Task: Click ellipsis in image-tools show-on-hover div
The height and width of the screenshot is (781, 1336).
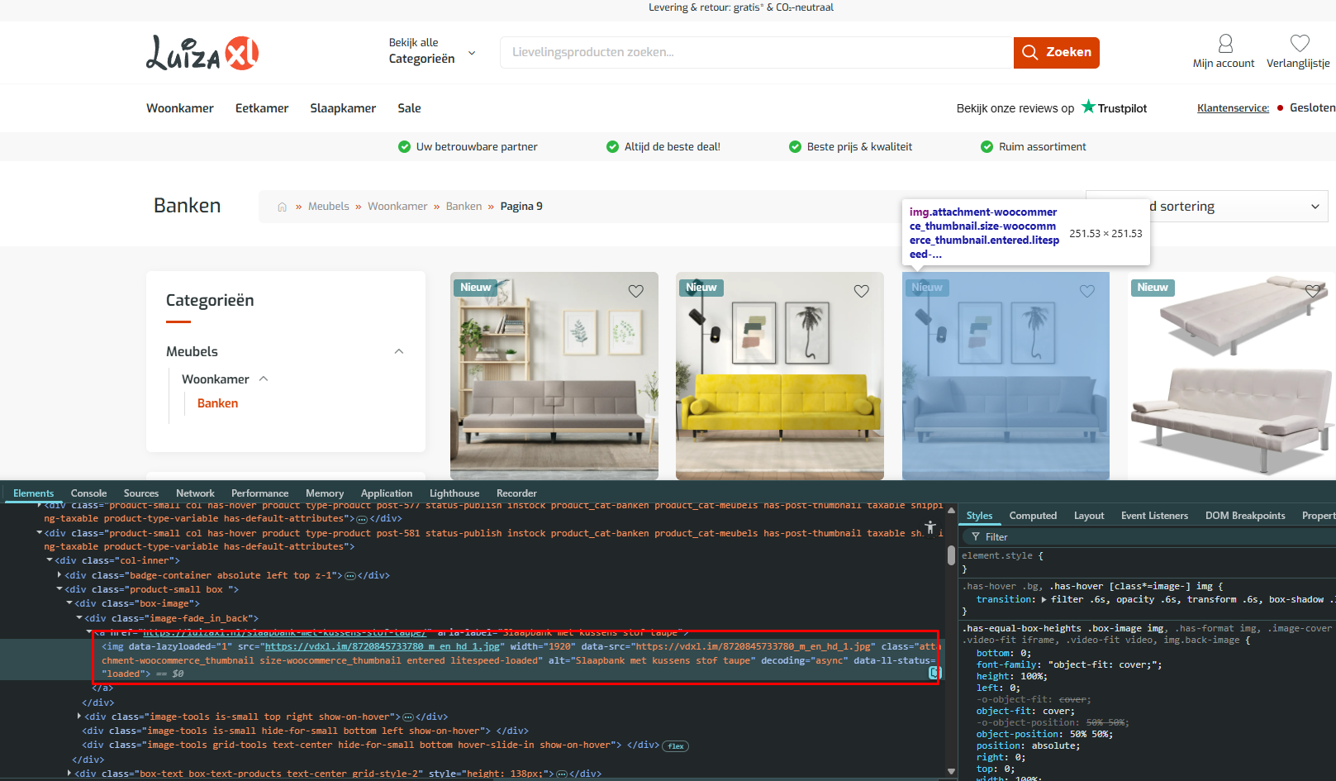Action: (408, 717)
